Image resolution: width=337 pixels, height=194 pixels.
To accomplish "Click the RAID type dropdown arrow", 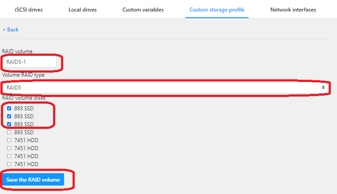I will 323,87.
